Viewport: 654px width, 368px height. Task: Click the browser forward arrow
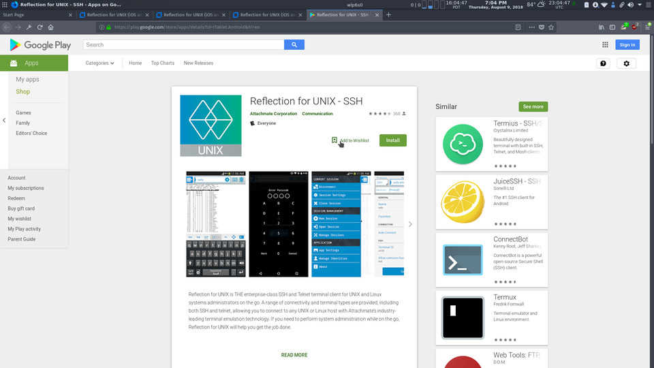click(18, 27)
